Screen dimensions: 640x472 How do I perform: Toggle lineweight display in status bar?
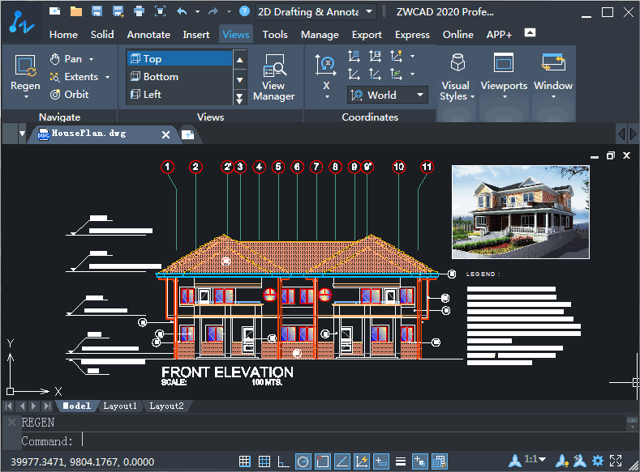tap(400, 461)
